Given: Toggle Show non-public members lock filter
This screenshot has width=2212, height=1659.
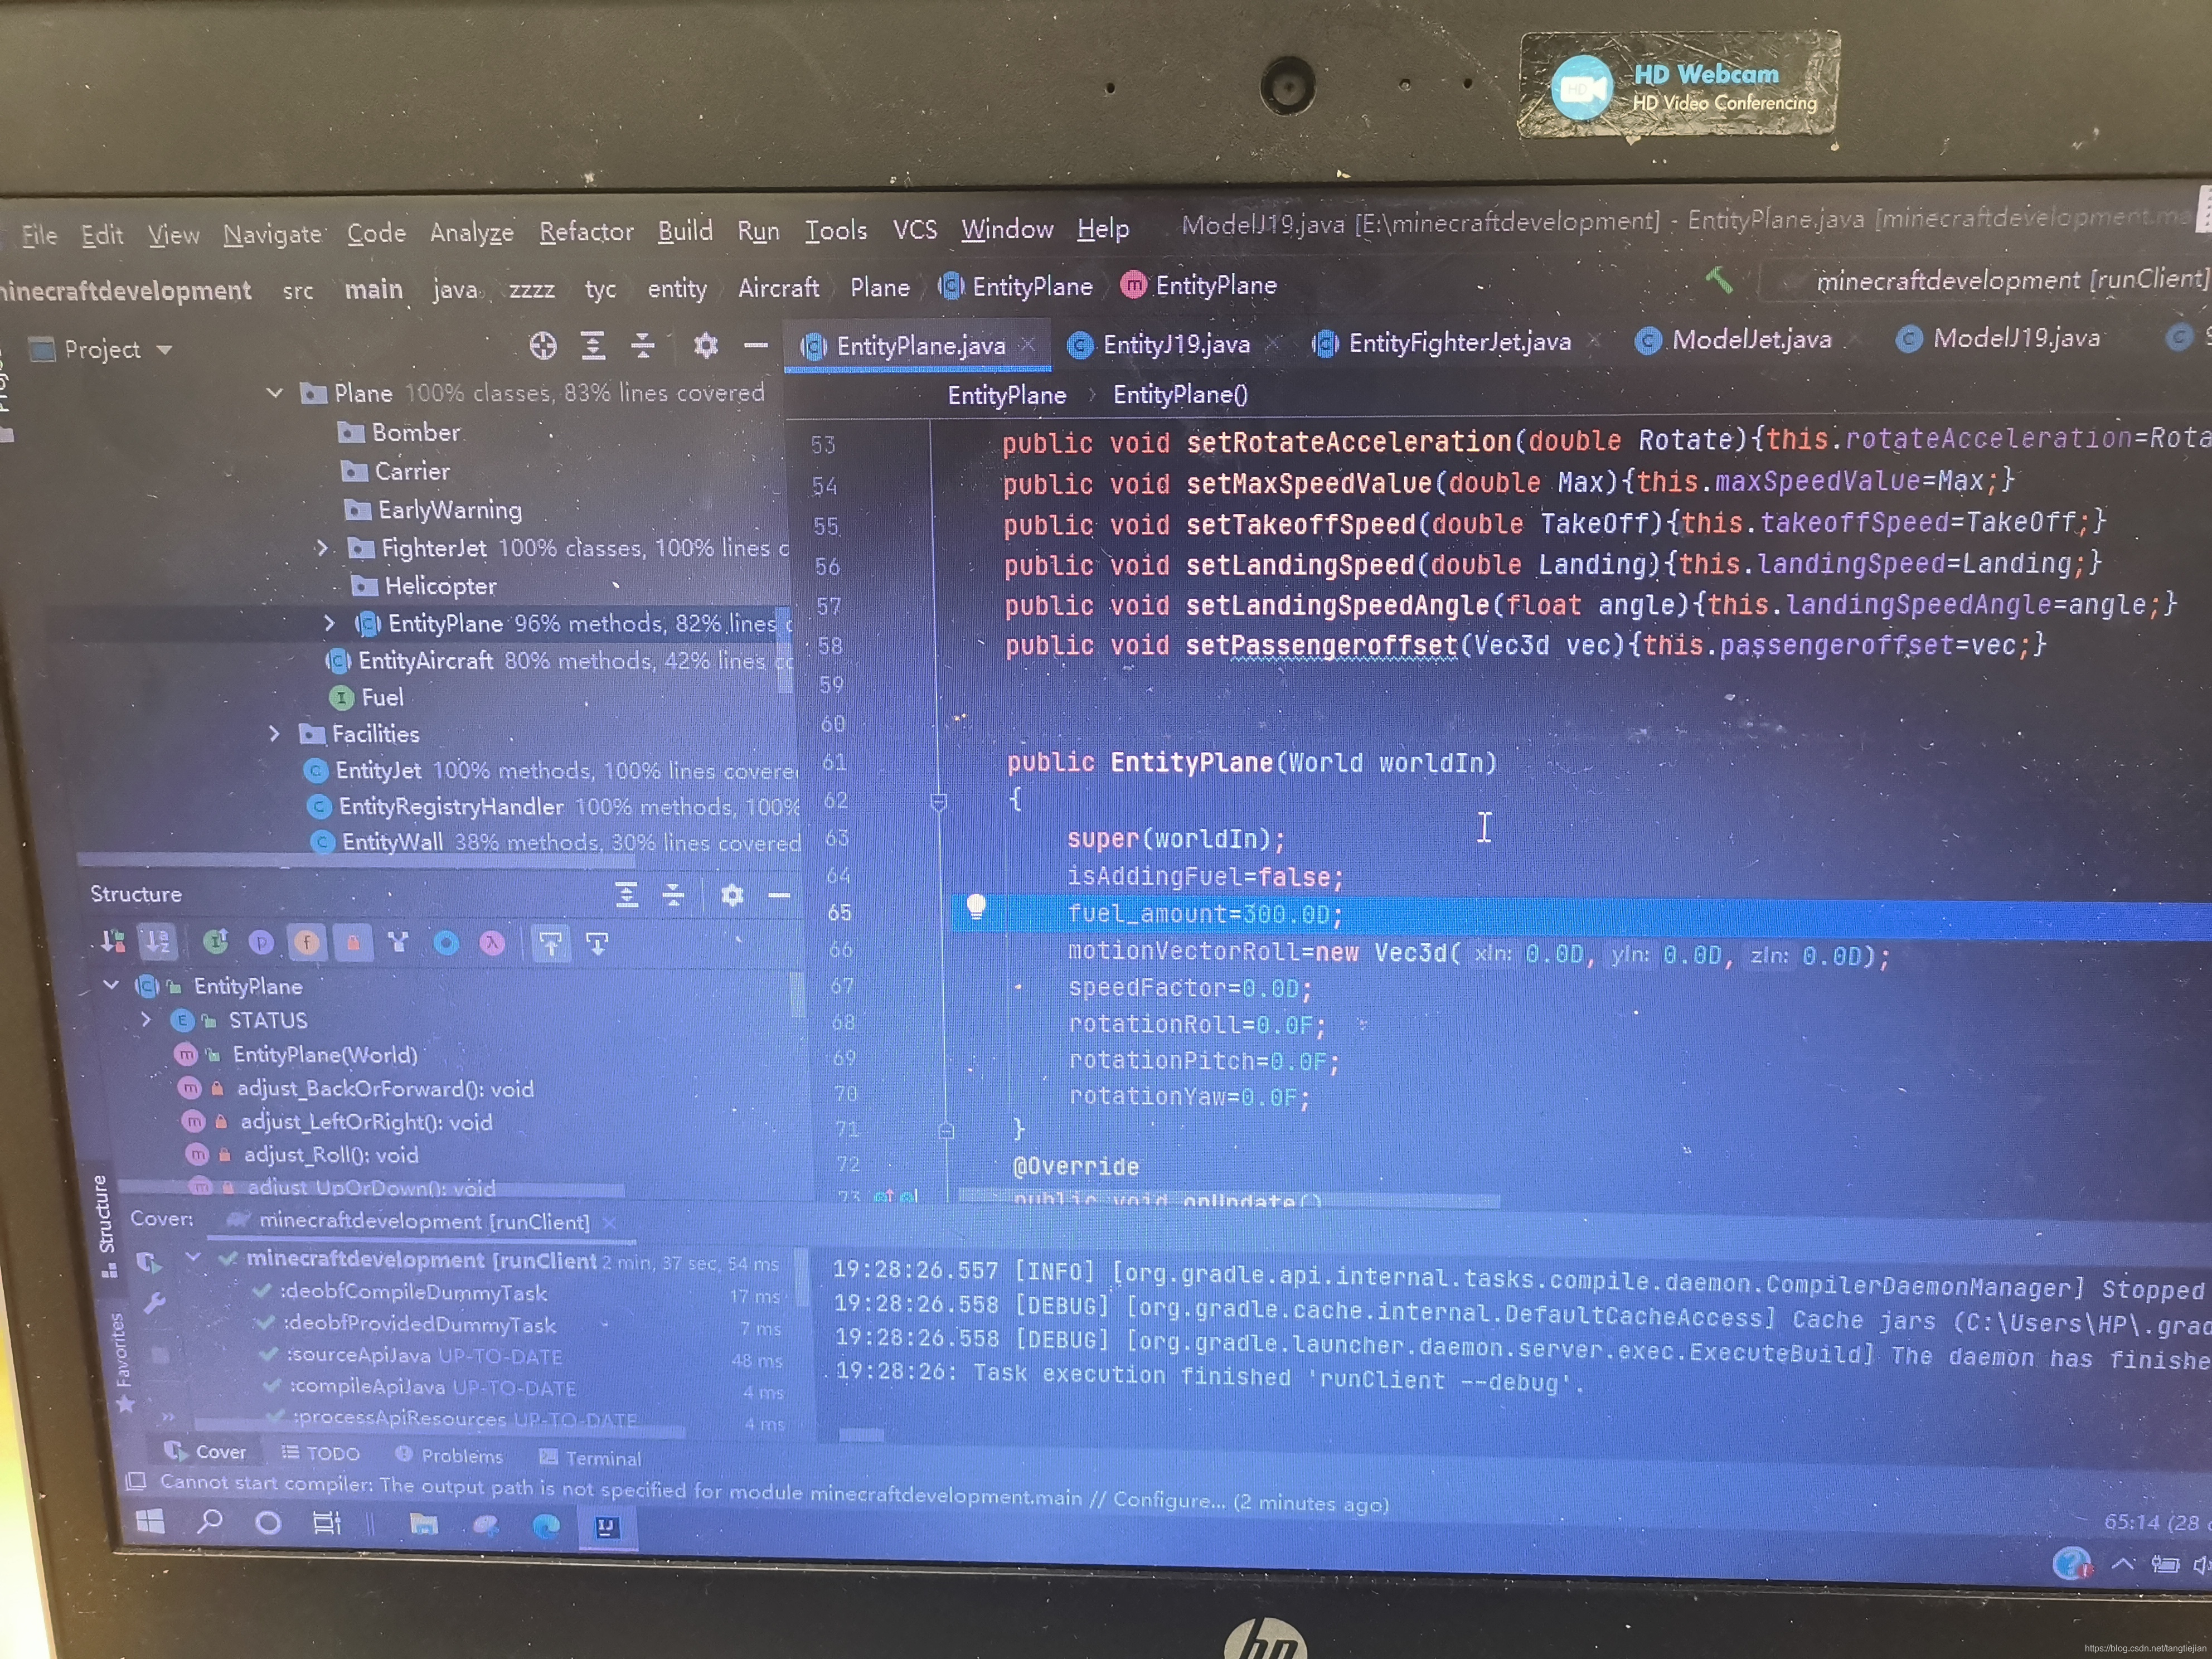Looking at the screenshot, I should 353,942.
